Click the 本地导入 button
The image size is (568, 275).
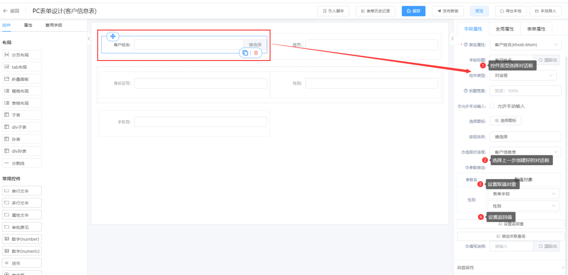[546, 11]
